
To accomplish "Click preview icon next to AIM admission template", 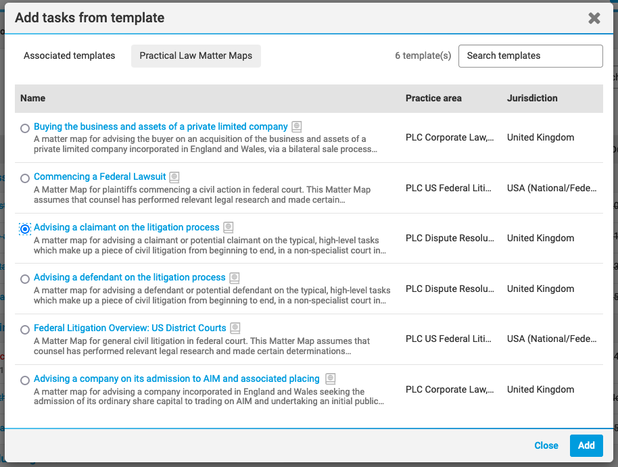I will coord(330,378).
